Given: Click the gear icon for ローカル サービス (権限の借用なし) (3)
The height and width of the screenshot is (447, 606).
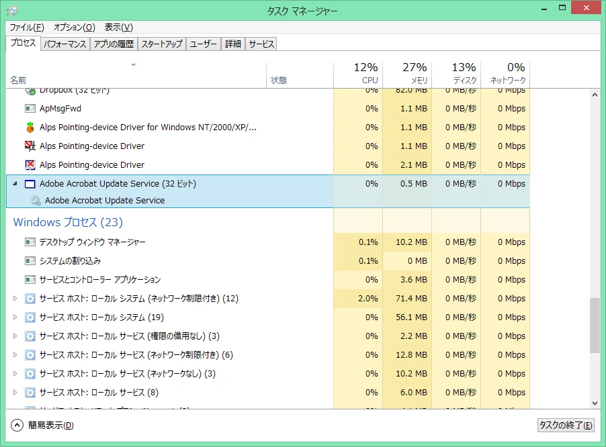Looking at the screenshot, I should 30,336.
